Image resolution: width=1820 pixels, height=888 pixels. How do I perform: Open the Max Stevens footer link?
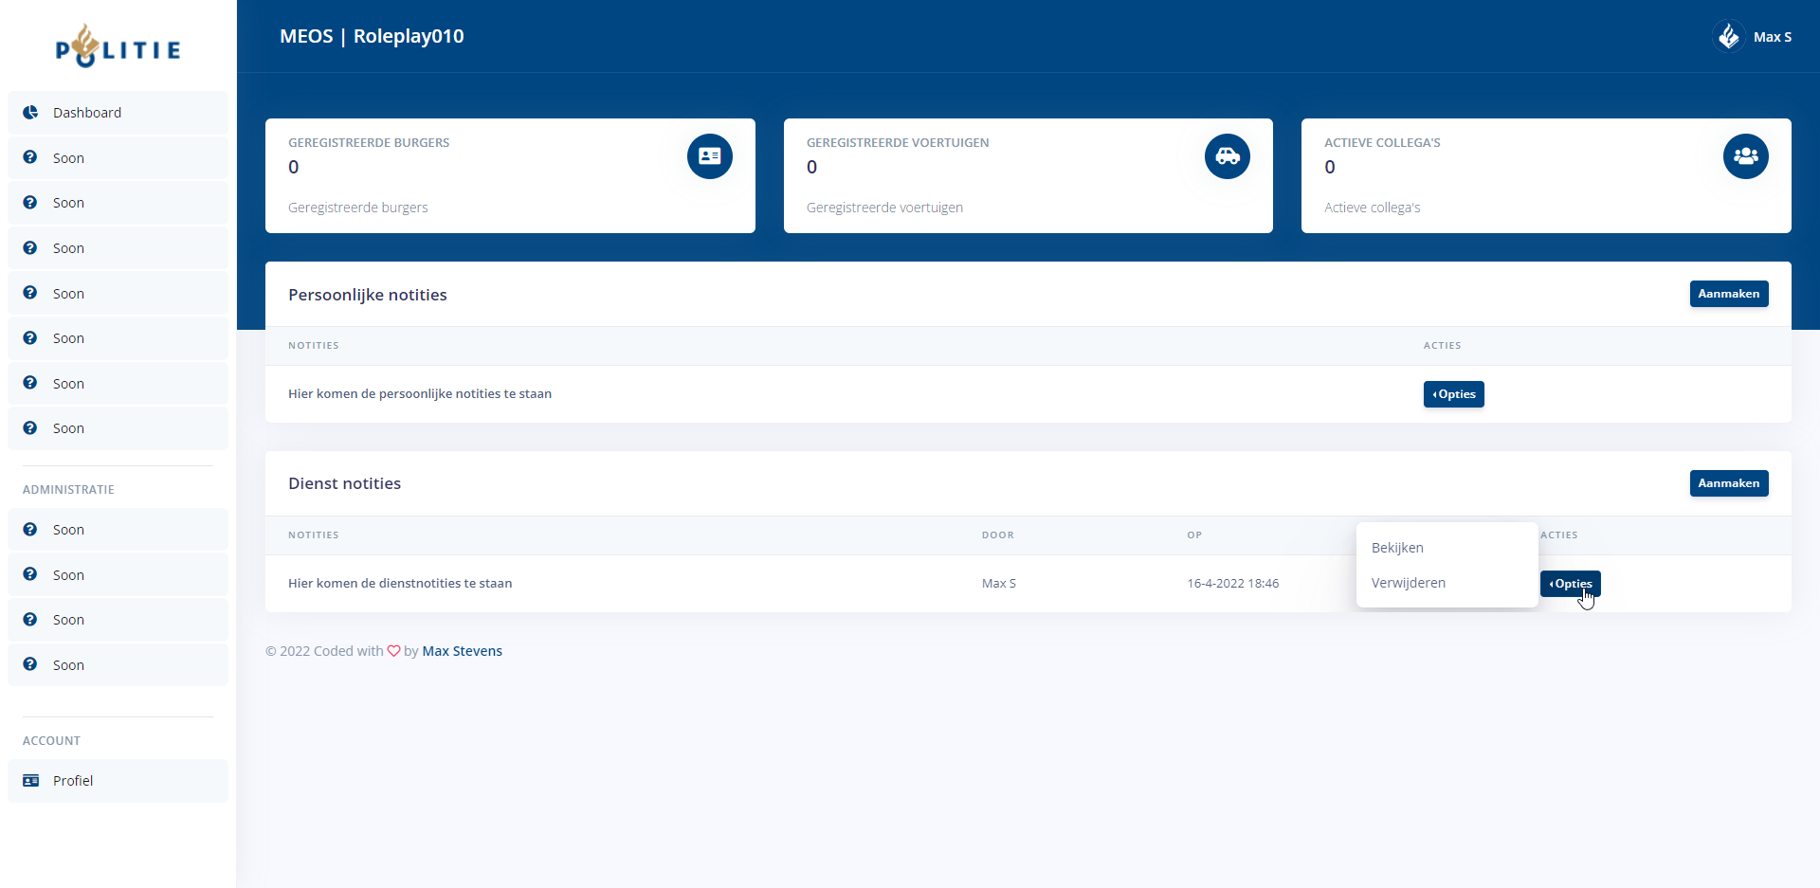tap(462, 651)
